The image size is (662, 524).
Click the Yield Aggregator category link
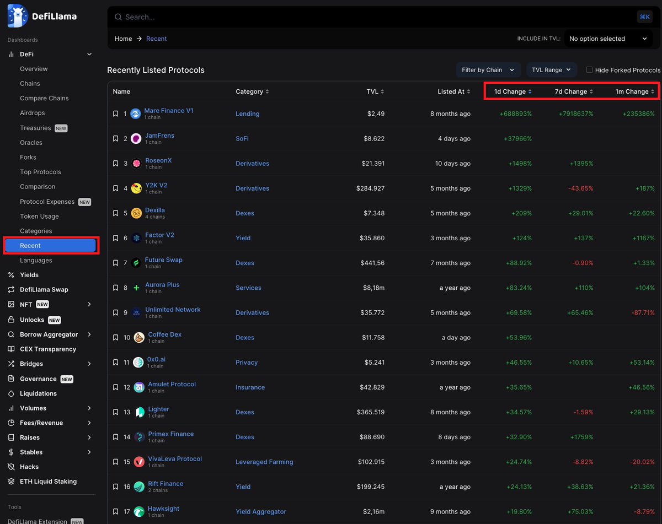(x=261, y=512)
